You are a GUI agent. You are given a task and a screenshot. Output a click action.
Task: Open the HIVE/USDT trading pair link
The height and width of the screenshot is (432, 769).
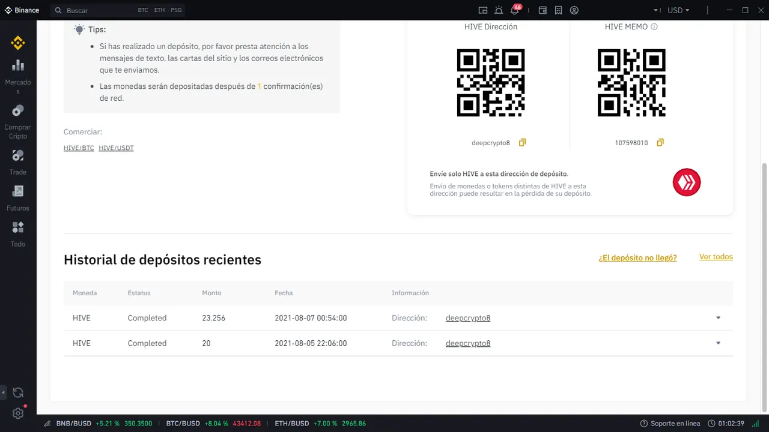click(116, 148)
